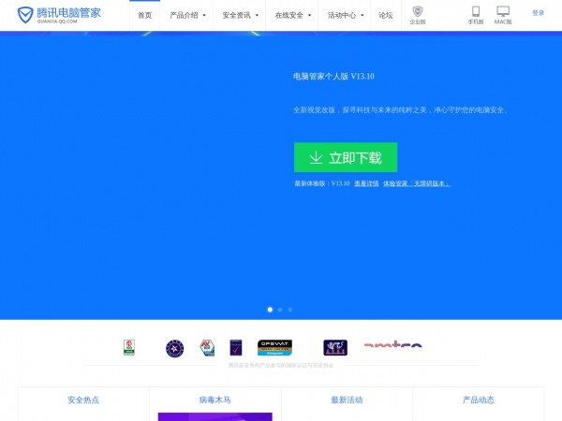562x421 pixels.
Task: Expand the 产品介绍 dropdown arrow
Action: (x=204, y=15)
